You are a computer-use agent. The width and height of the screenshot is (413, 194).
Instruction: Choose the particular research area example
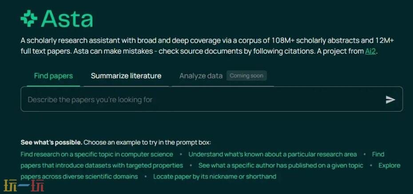point(272,154)
